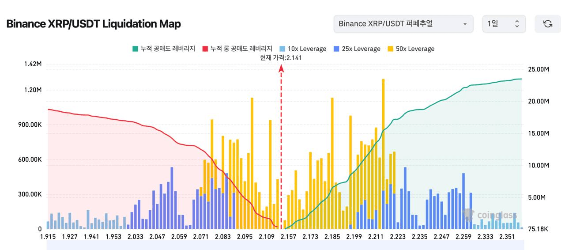Click the 20.00M right axis label
Image resolution: width=565 pixels, height=250 pixels.
538,101
